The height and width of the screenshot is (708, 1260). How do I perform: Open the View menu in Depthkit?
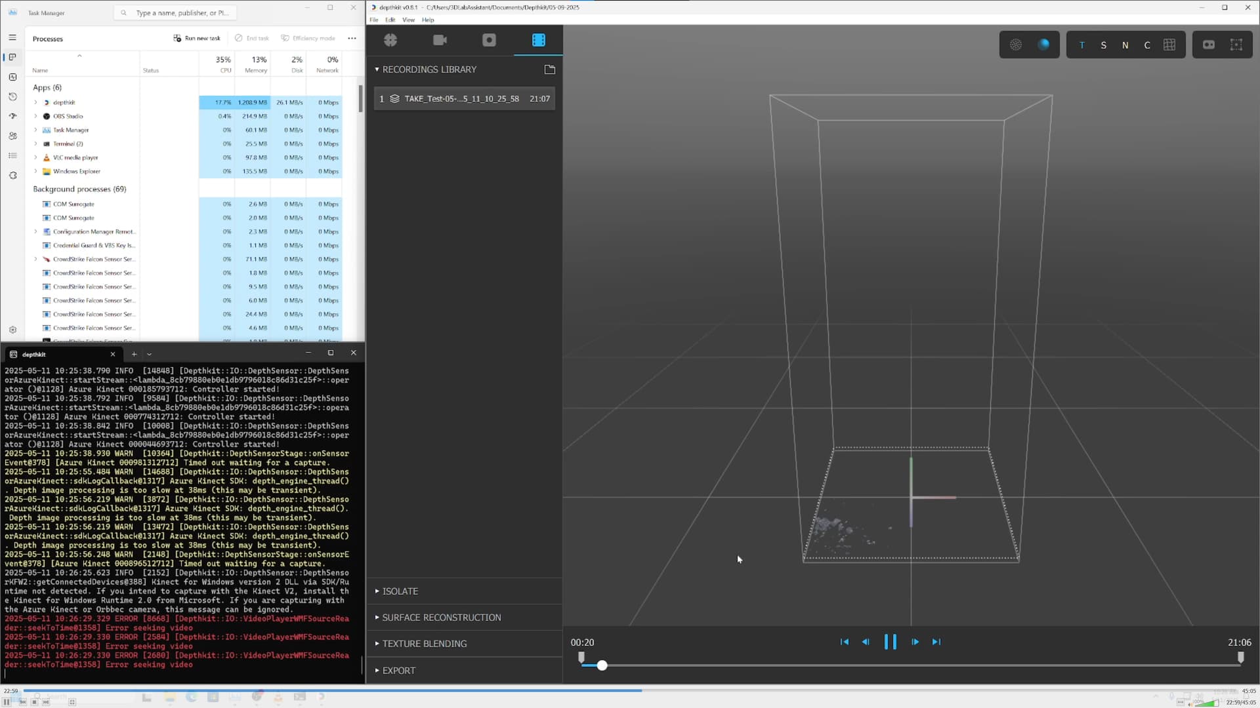[x=408, y=20]
